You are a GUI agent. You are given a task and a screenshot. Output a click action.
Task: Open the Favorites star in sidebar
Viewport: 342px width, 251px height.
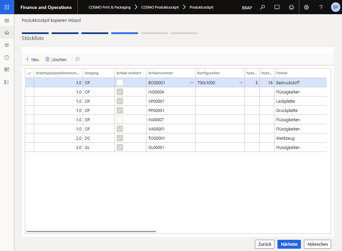pyautogui.click(x=7, y=45)
